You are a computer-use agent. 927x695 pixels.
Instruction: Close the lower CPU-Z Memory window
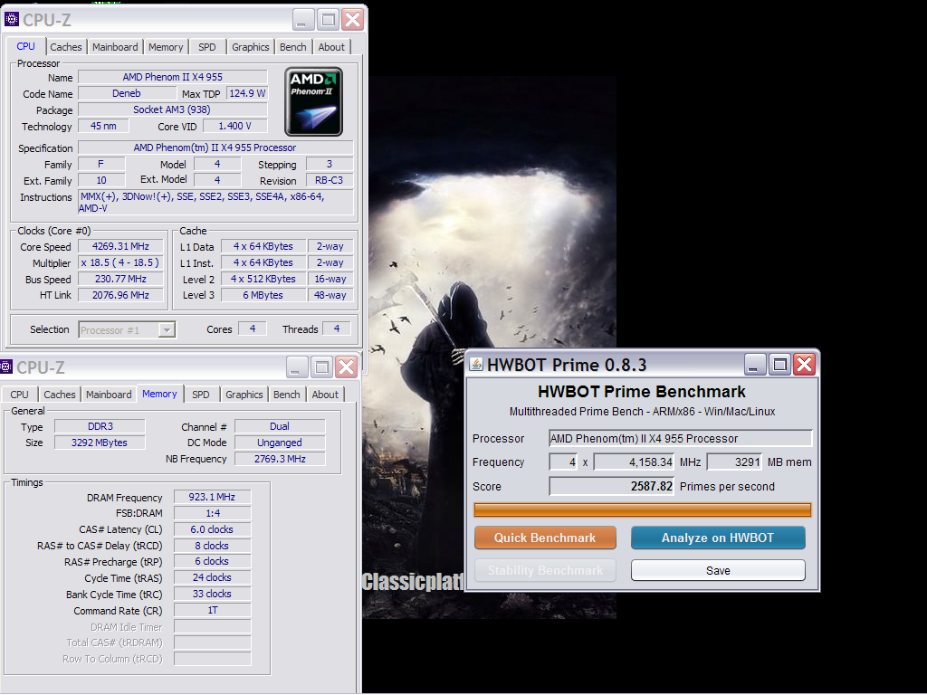[347, 367]
